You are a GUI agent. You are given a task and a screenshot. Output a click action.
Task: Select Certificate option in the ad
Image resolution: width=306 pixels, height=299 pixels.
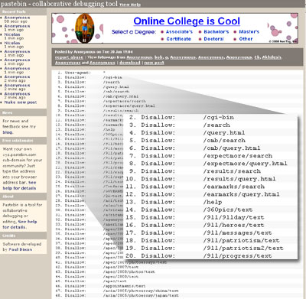coord(178,39)
